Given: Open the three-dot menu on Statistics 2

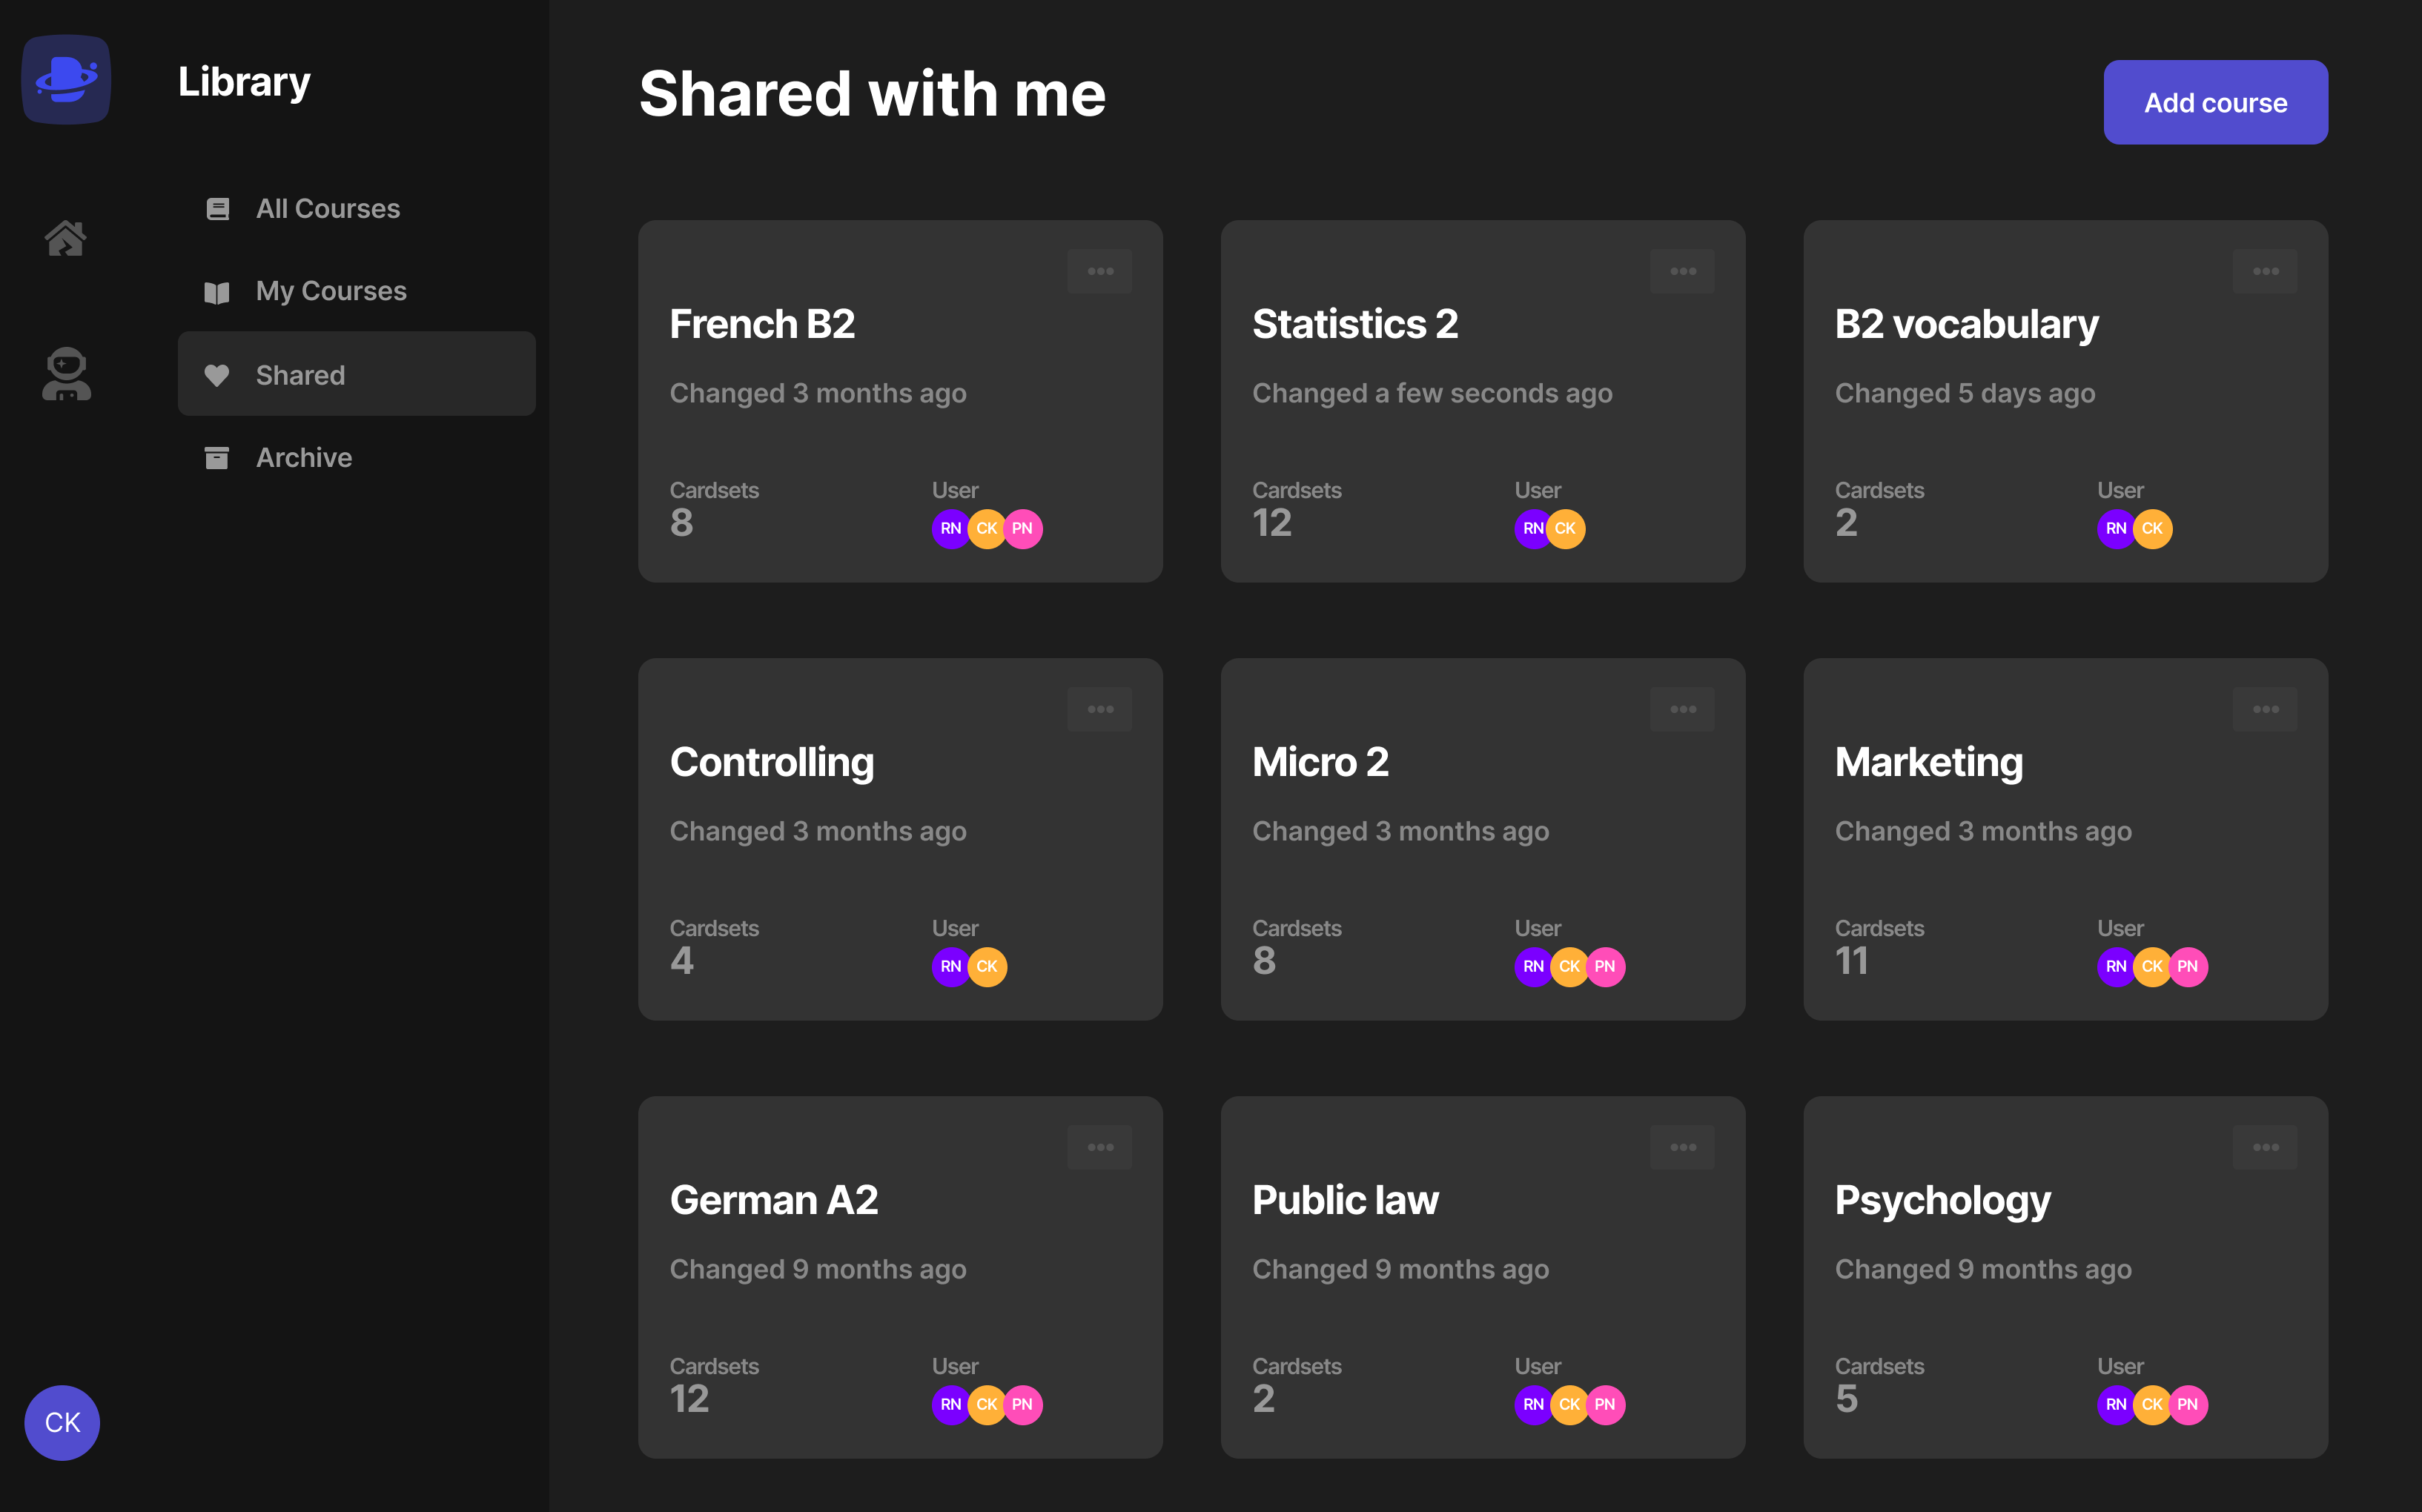Looking at the screenshot, I should coord(1683,271).
